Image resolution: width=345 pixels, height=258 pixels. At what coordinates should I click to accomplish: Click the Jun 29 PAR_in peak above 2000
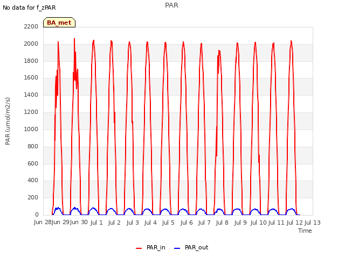pyautogui.click(x=74, y=39)
